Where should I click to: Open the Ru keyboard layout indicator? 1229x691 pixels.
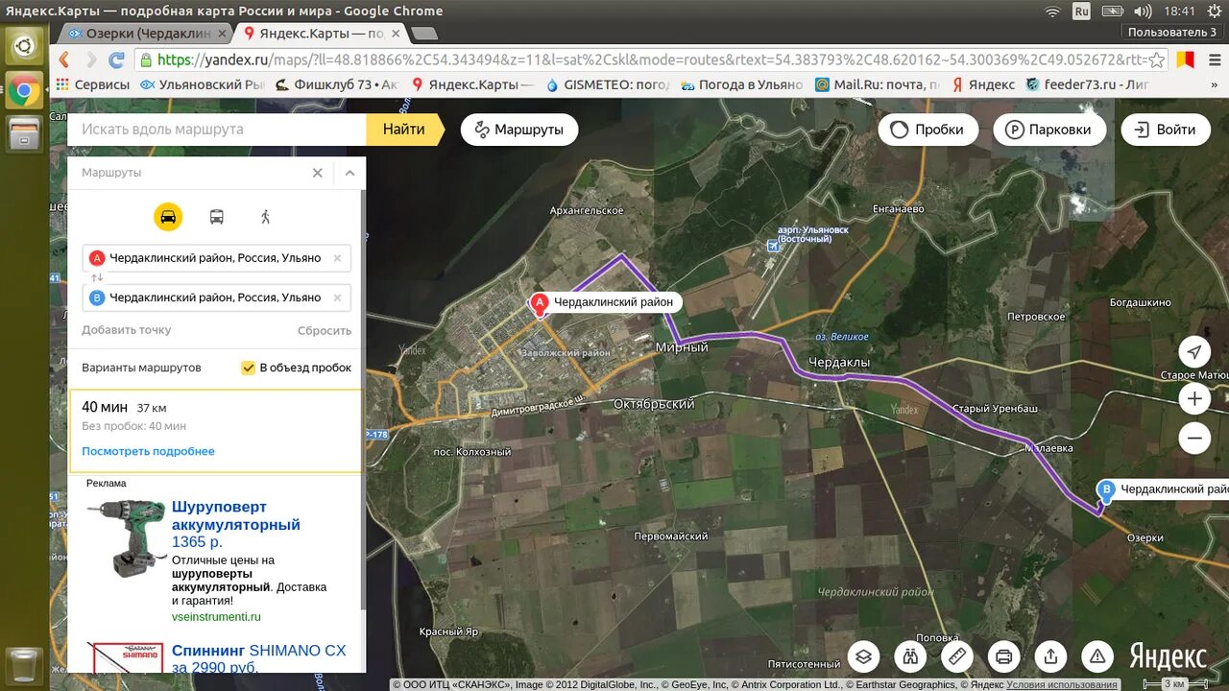[x=1081, y=11]
